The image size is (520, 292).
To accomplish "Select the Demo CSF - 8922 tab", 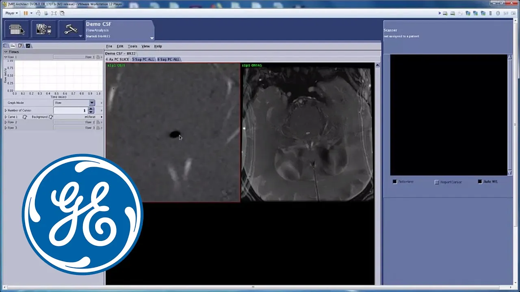I will 120,53.
